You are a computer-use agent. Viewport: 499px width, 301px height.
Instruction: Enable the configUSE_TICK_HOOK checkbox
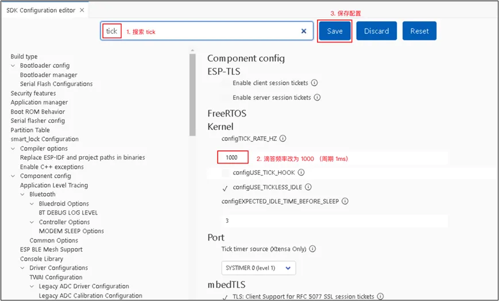[x=225, y=173]
